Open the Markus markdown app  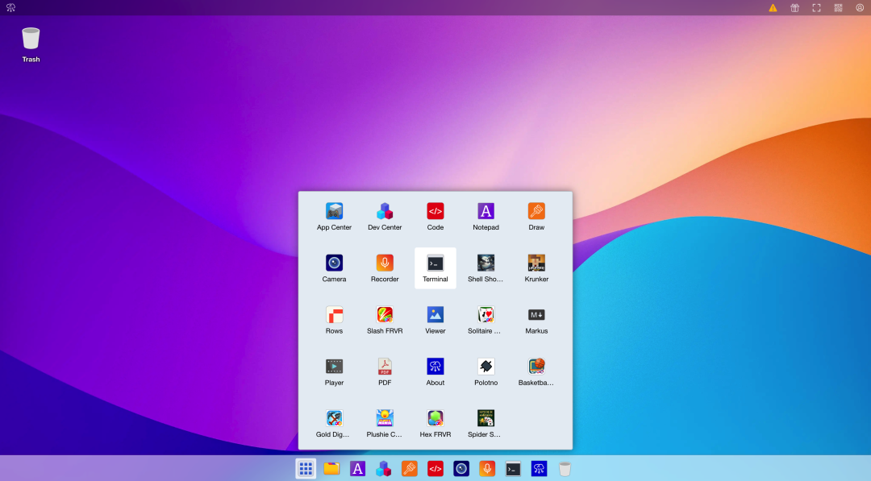536,314
